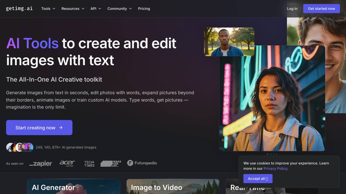Click the getimg.ai logo
Screen dimensions: 346x194
19,9
